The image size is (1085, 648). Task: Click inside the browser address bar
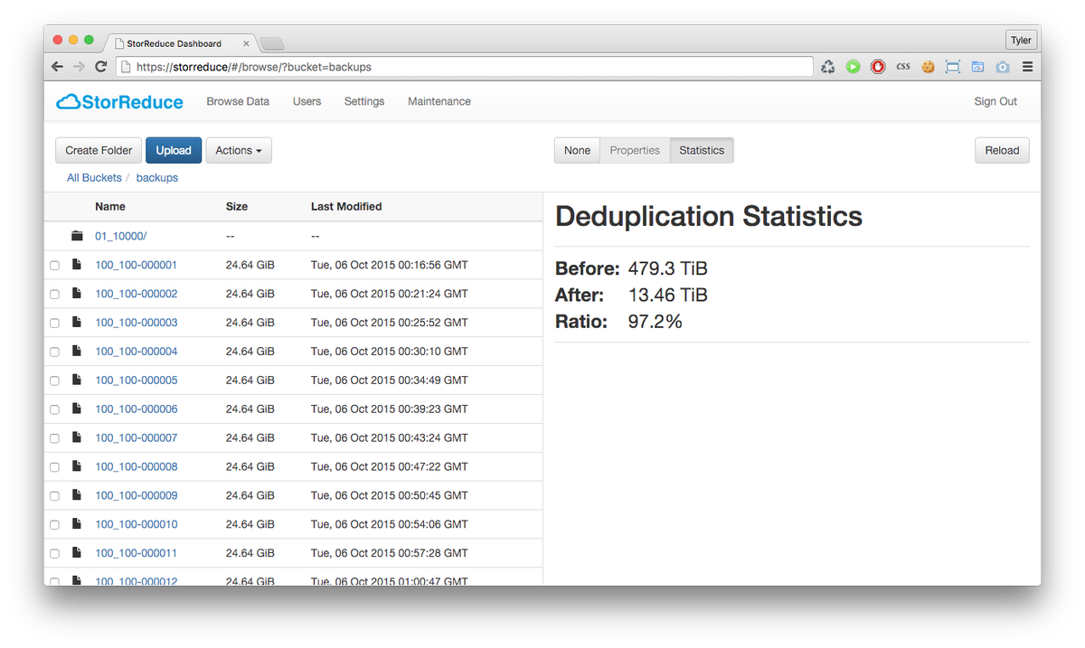tap(452, 66)
